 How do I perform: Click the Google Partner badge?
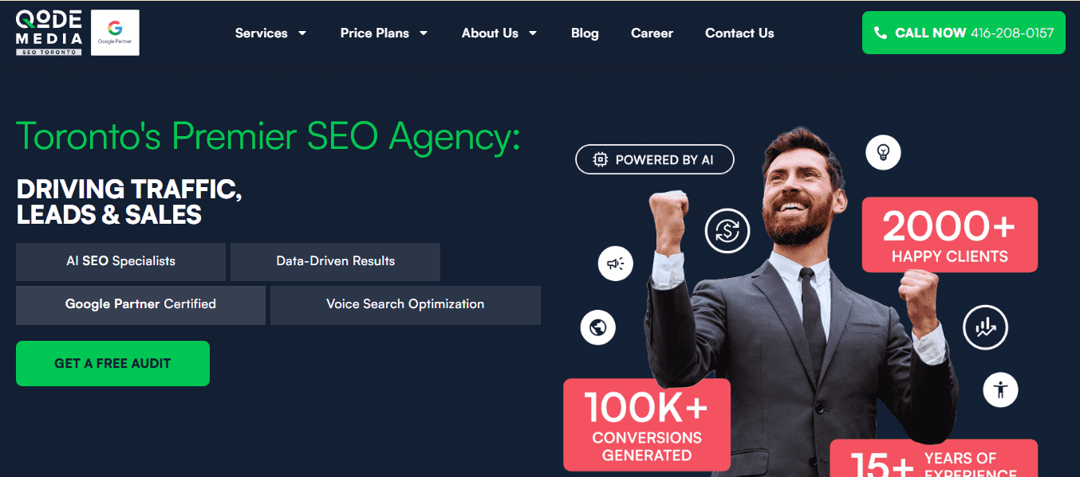116,33
